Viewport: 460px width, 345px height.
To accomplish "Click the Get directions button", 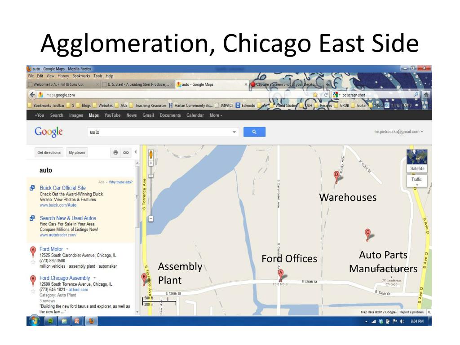I will pos(49,153).
